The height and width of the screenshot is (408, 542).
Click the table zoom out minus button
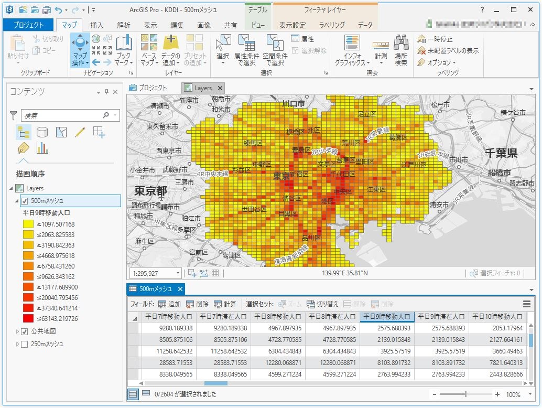click(x=434, y=394)
